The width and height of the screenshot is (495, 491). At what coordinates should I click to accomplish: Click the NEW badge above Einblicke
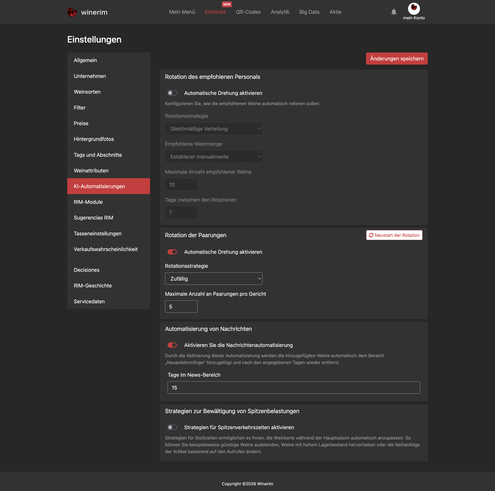[x=227, y=4]
